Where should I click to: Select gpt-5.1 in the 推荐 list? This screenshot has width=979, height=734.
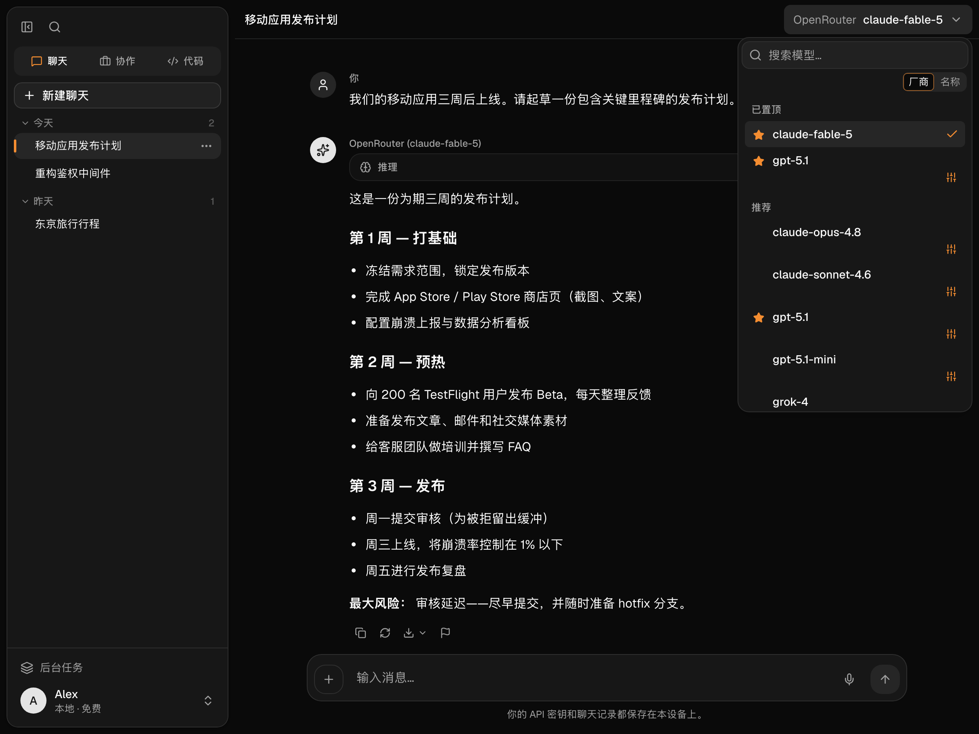coord(855,317)
